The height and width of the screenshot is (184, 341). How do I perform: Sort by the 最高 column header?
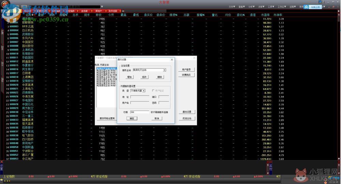123,15
